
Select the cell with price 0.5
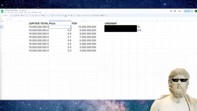(60, 44)
